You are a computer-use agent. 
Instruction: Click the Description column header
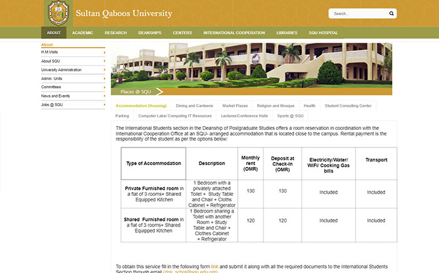[212, 163]
